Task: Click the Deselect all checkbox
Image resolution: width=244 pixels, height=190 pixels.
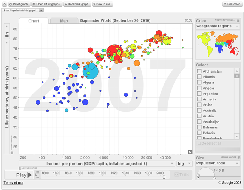Action: tap(199, 143)
